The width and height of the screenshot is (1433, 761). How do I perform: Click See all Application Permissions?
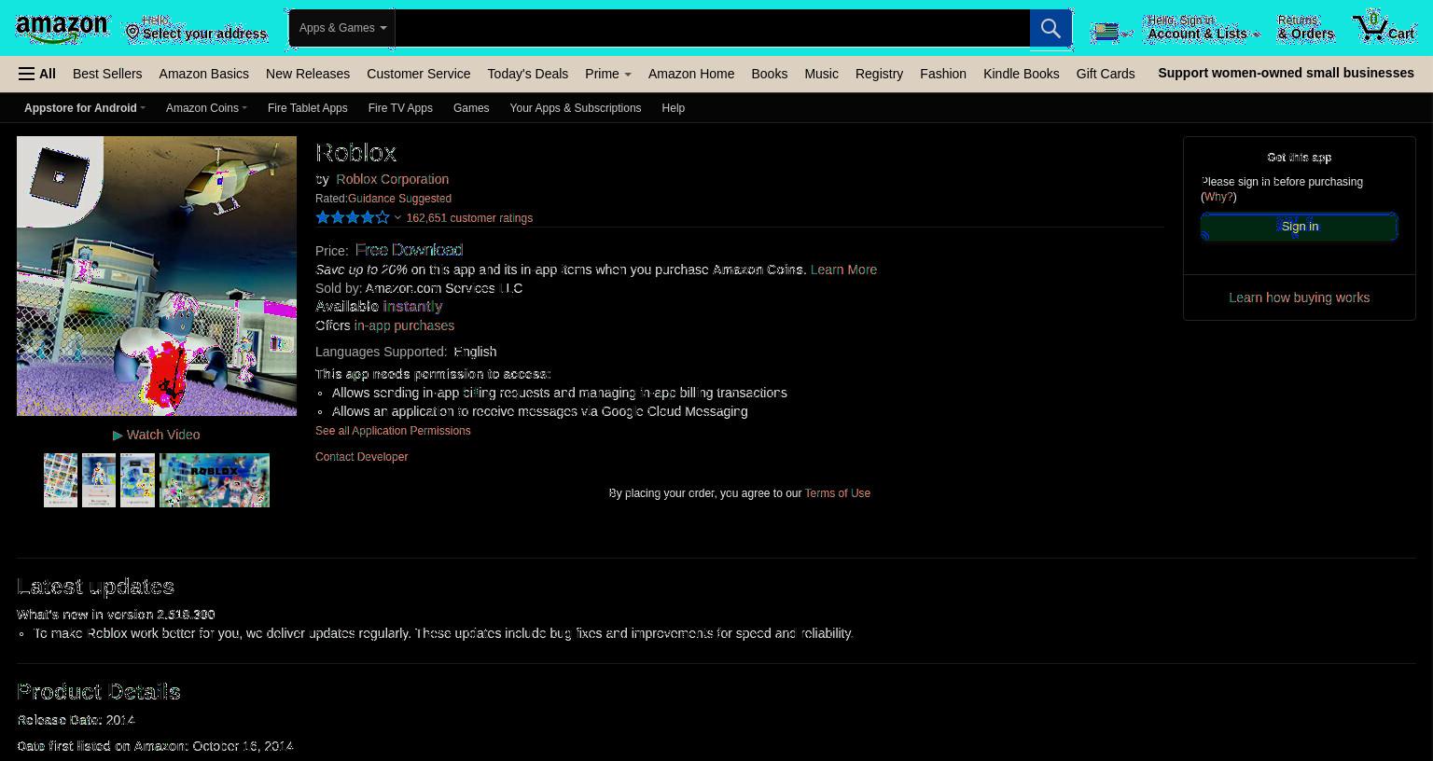point(393,431)
